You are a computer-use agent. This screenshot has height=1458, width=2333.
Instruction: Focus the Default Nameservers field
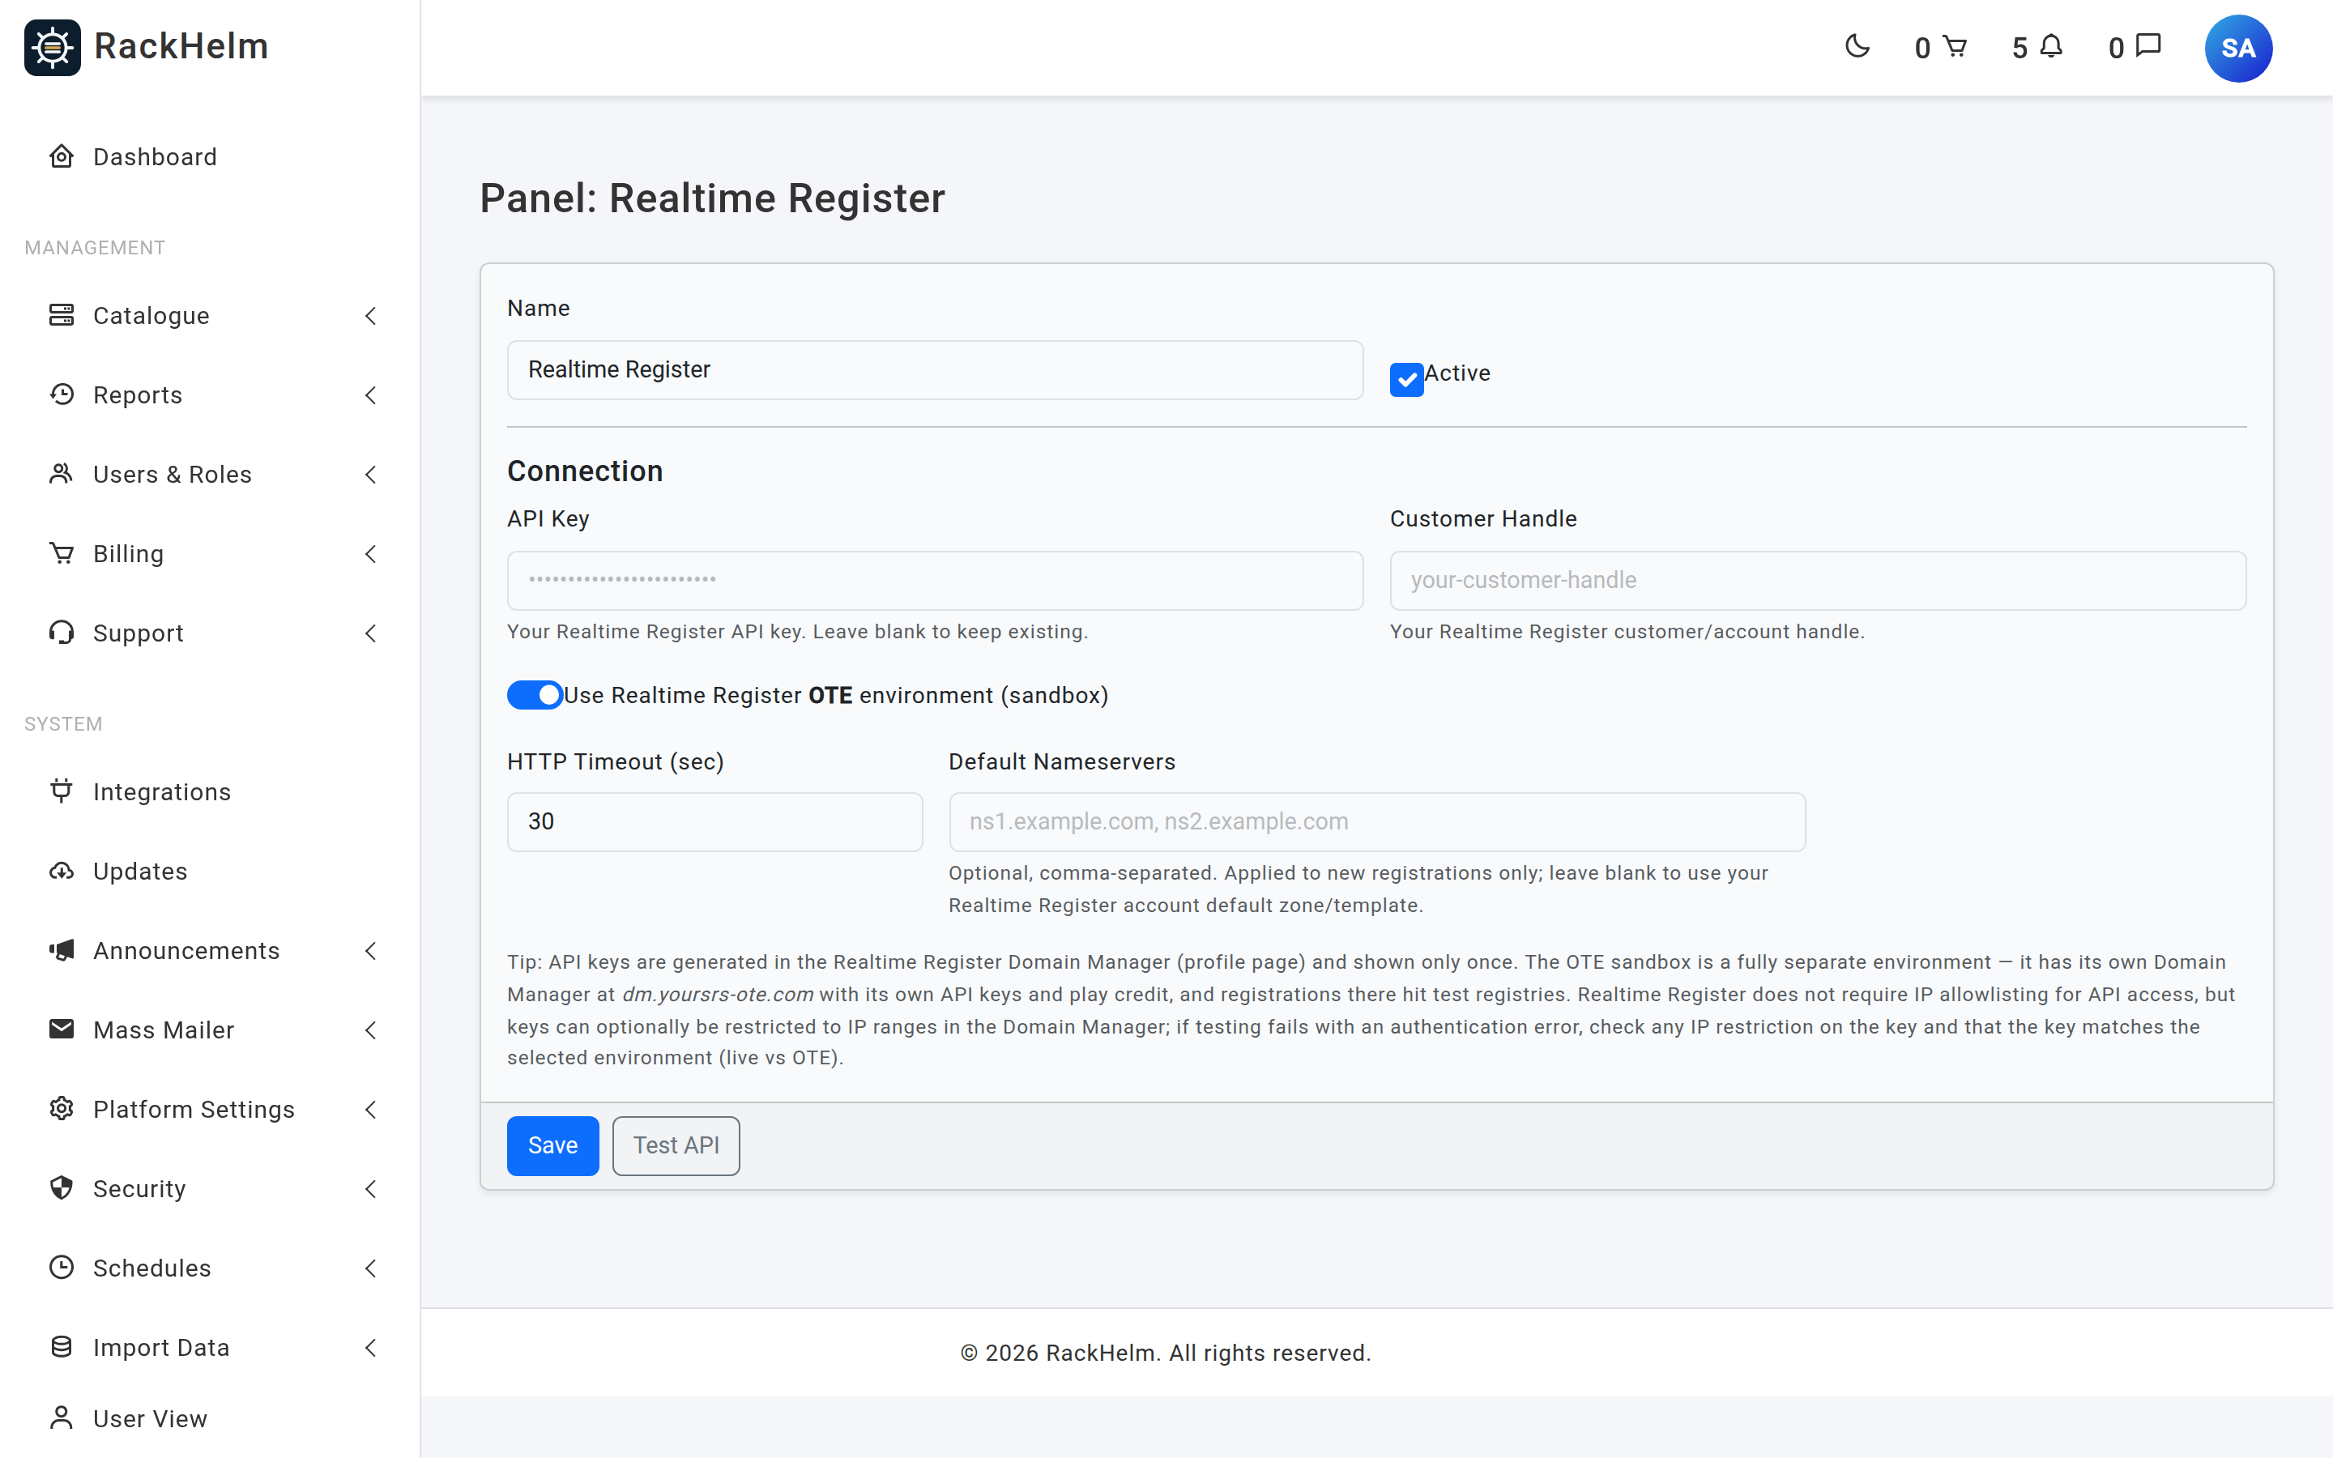point(1376,821)
